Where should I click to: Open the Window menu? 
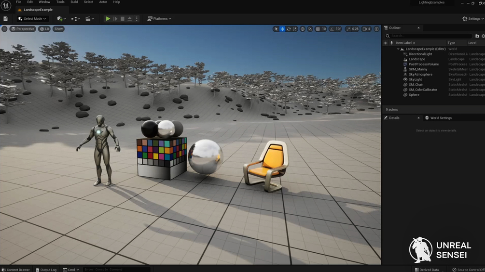pyautogui.click(x=44, y=2)
